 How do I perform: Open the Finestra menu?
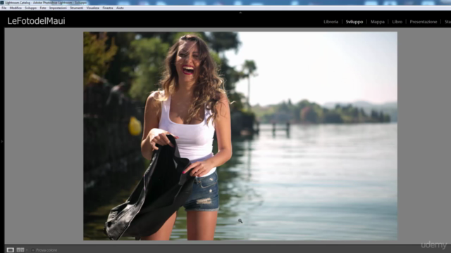click(x=108, y=8)
